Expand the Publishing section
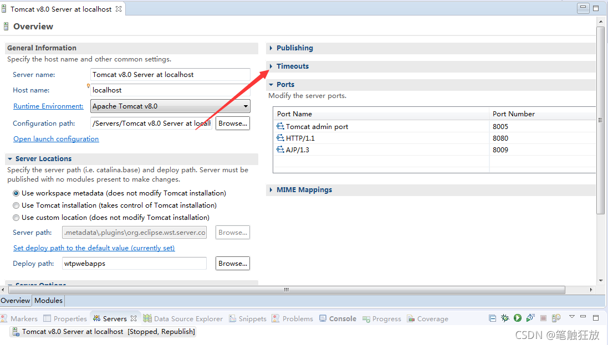The image size is (608, 345). coord(271,48)
